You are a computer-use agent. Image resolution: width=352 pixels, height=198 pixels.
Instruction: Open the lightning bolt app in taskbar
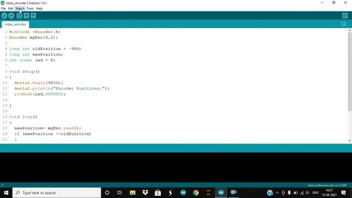(170, 193)
